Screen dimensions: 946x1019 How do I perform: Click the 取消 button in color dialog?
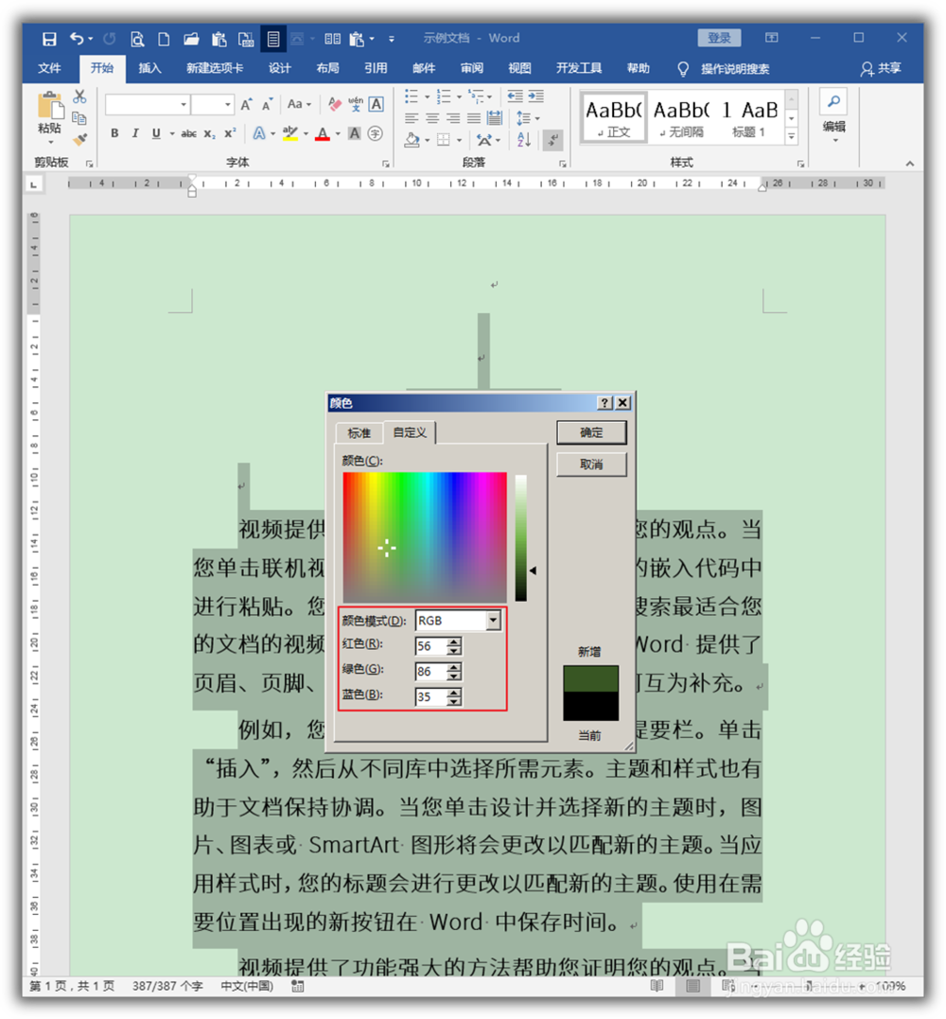point(591,464)
